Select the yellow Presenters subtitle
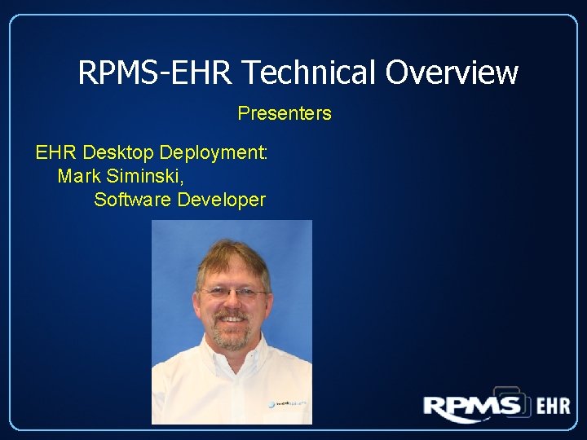The image size is (587, 440). [285, 113]
